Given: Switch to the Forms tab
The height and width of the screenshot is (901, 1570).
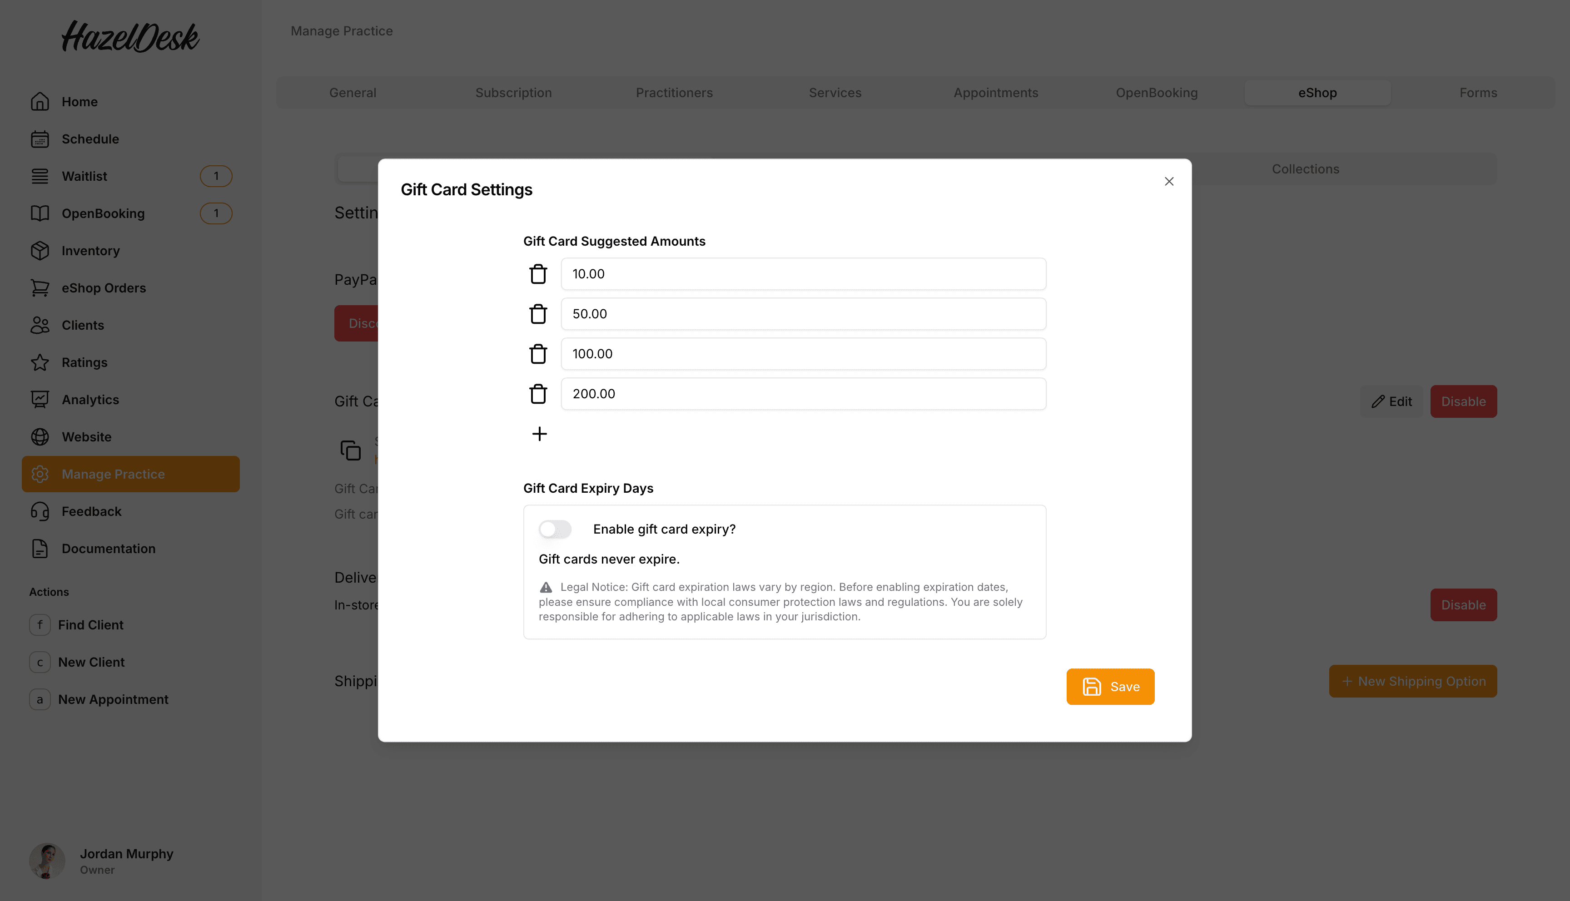Looking at the screenshot, I should click(x=1478, y=92).
